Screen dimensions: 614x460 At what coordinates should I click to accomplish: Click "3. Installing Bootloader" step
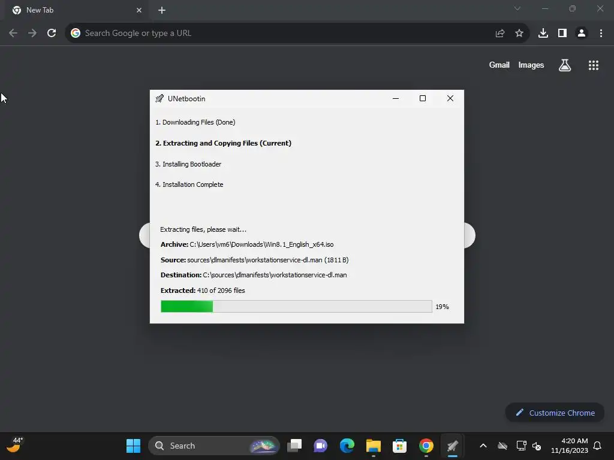(188, 164)
